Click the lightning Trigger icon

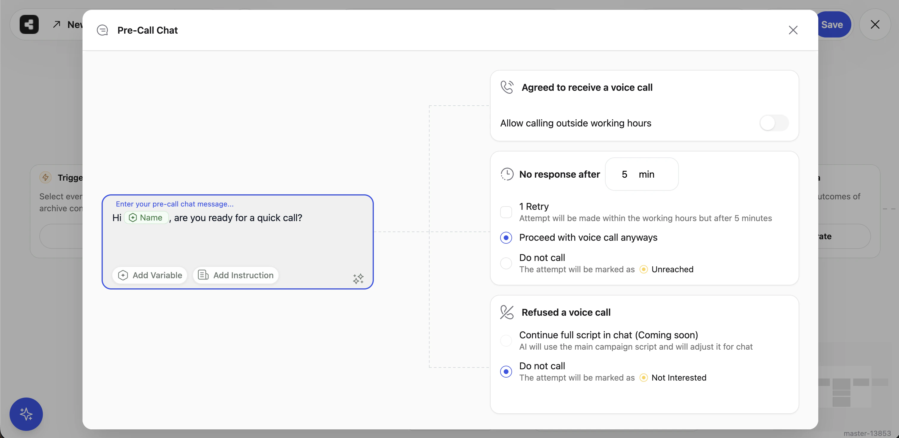pos(45,178)
